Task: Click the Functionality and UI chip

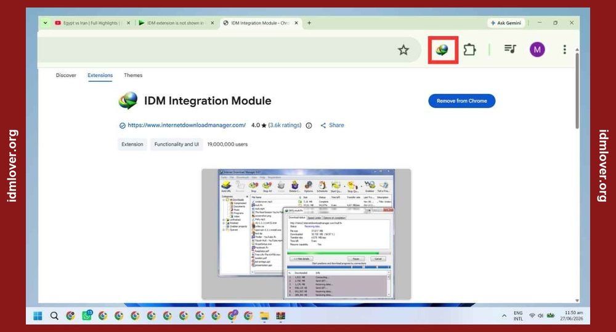Action: point(176,144)
